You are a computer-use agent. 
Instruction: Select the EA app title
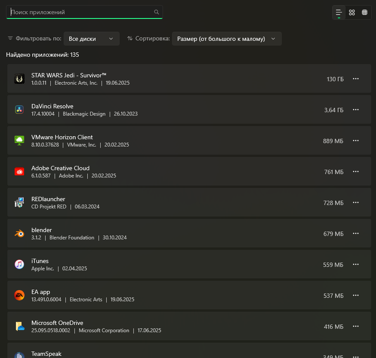pos(41,292)
